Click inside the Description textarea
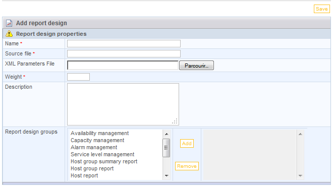333x188 pixels. click(123, 104)
